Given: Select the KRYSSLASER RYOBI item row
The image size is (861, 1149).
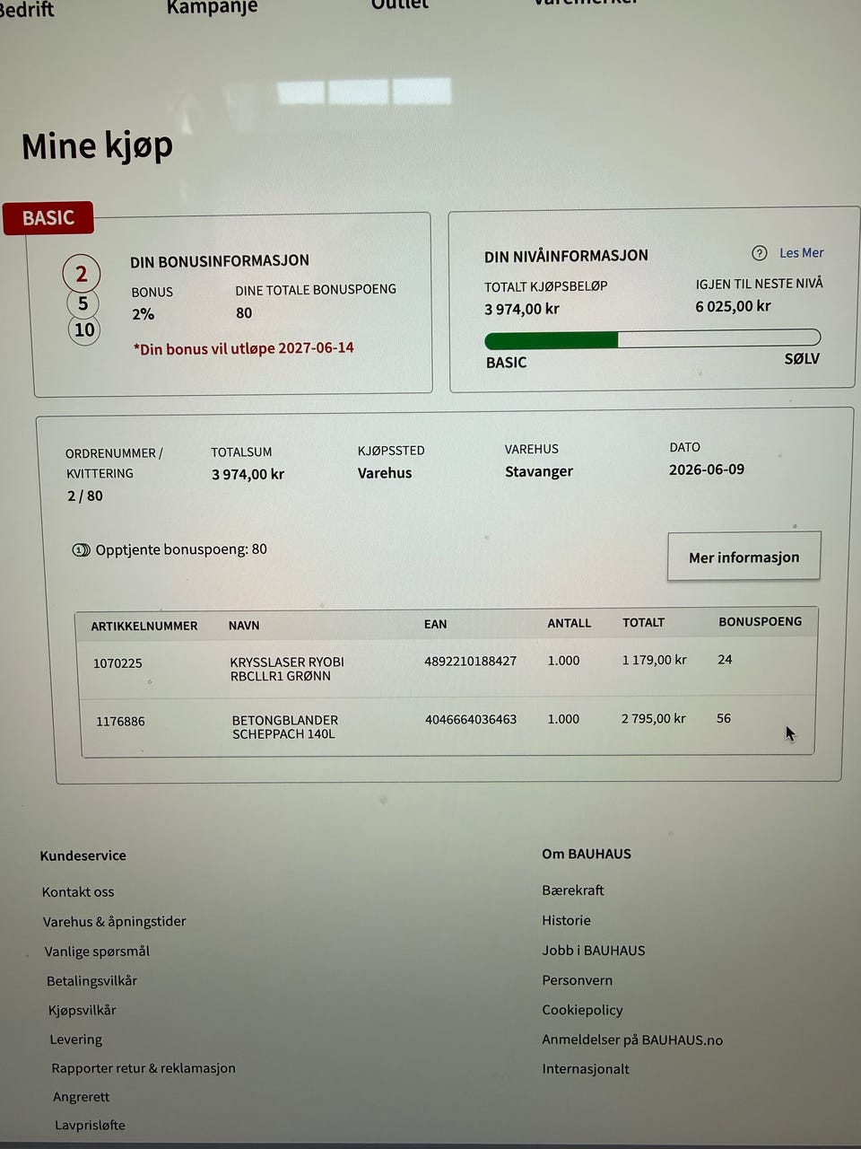Looking at the screenshot, I should coord(448,669).
